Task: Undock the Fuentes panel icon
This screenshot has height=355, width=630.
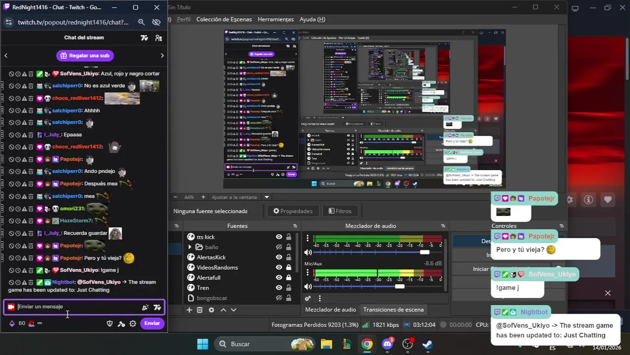Action: tap(295, 226)
